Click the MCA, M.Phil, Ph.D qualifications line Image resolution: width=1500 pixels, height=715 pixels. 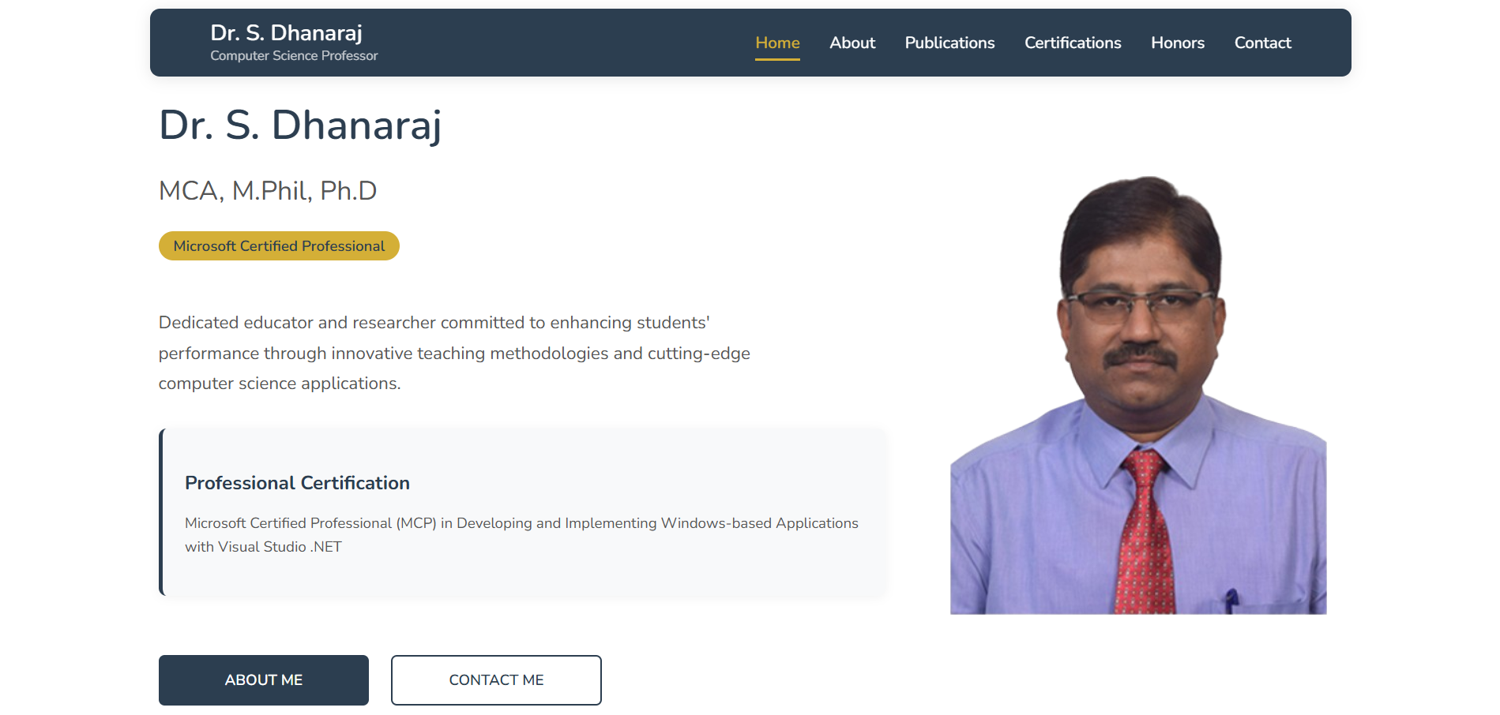coord(268,191)
